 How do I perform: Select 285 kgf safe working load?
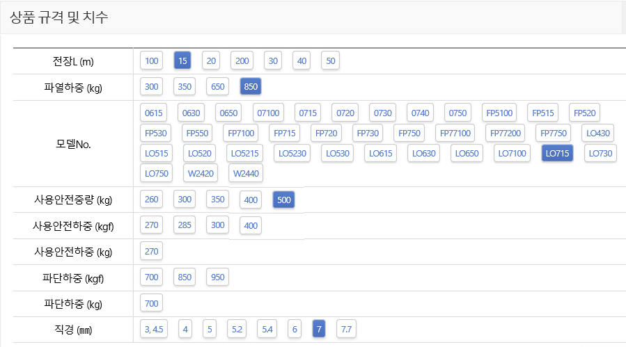click(x=185, y=225)
